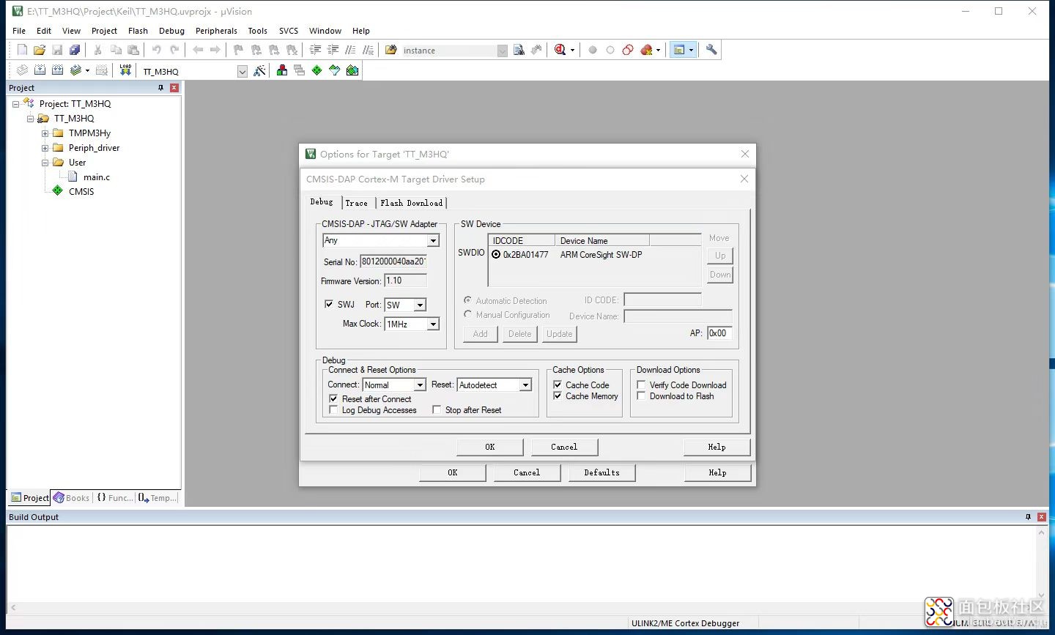Open the Max Clock 1MHz dropdown
1055x635 pixels.
point(433,324)
